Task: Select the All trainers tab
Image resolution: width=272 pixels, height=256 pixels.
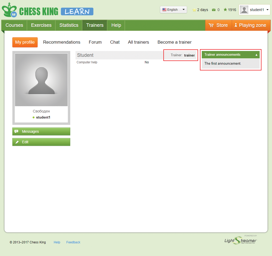Action: click(138, 42)
